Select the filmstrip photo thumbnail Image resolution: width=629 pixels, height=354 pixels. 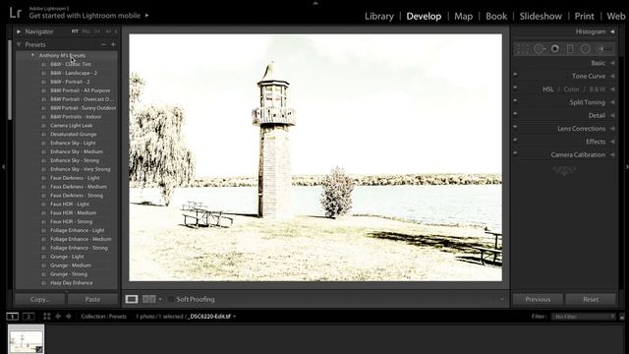[x=27, y=338]
